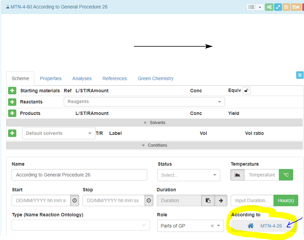Click the Name input field
The height and width of the screenshot is (240, 304).
pyautogui.click(x=79, y=175)
